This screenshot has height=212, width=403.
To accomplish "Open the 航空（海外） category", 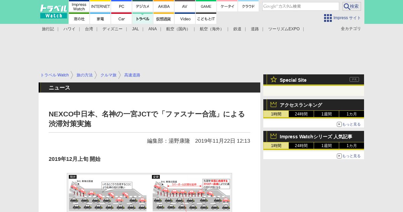I will click(x=212, y=29).
